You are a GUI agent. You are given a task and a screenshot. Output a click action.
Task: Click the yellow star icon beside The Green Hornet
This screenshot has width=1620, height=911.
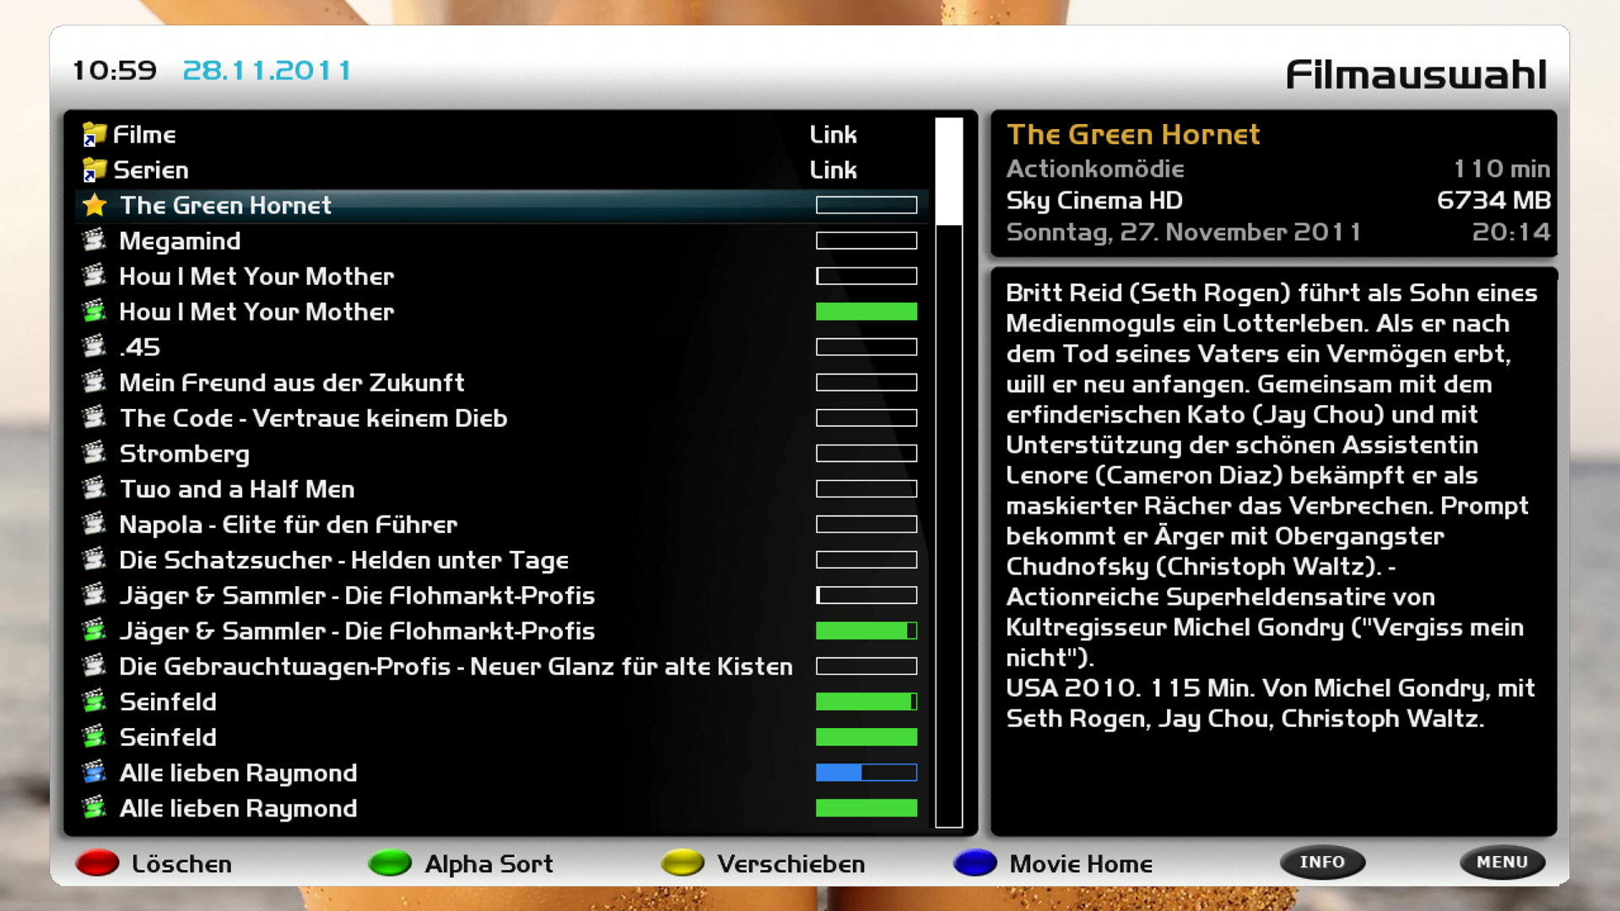94,205
